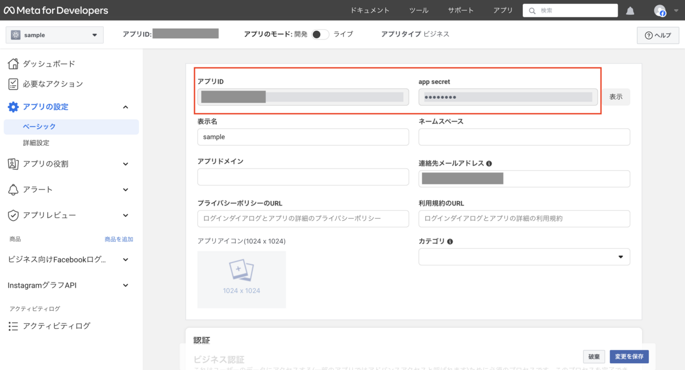Collapse the アプリの設定 section chevron

click(126, 107)
